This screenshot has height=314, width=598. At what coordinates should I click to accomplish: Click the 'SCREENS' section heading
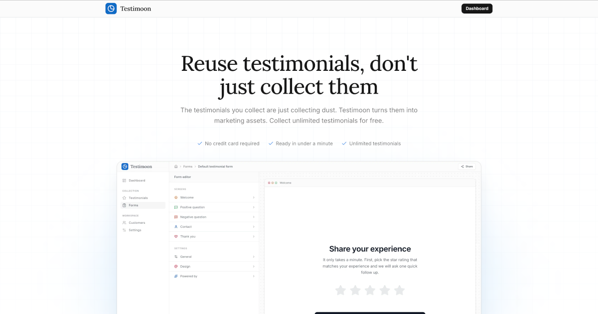(x=180, y=189)
